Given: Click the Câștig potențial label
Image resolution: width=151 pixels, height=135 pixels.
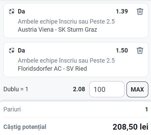Looking at the screenshot, I should tap(25, 127).
